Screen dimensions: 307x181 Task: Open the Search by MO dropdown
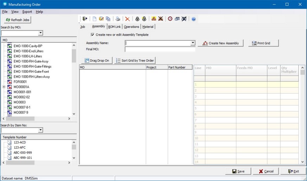(40, 33)
